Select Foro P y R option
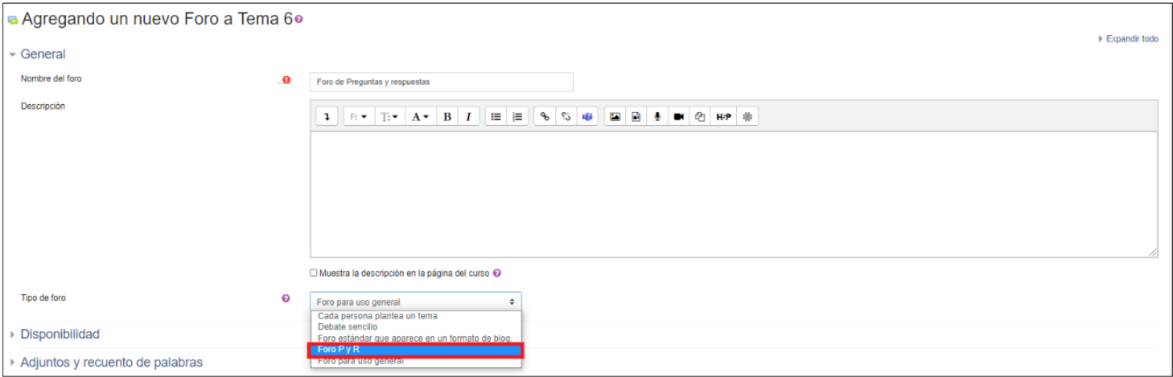Viewport: 1173px width, 377px height. tap(415, 350)
